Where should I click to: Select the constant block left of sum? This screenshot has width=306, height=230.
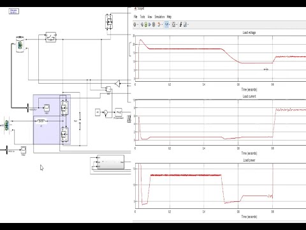(x=98, y=112)
